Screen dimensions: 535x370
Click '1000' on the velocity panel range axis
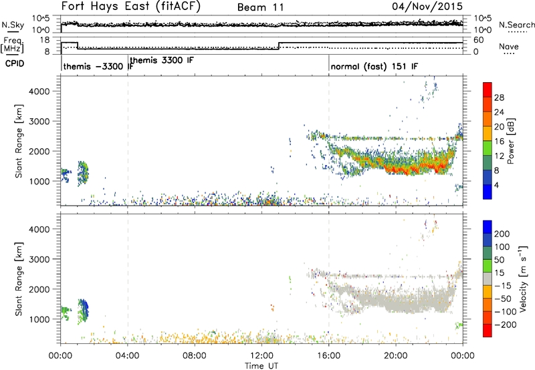[39, 319]
